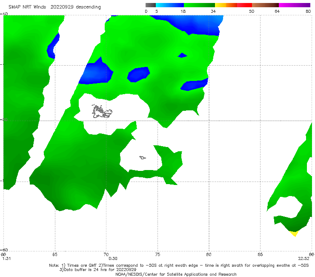
Task: Click the longitude label '65'
Action: pos(55,254)
